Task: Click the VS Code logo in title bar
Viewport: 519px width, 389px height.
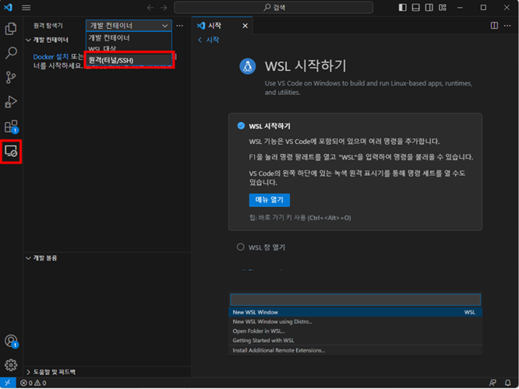Action: 8,7
